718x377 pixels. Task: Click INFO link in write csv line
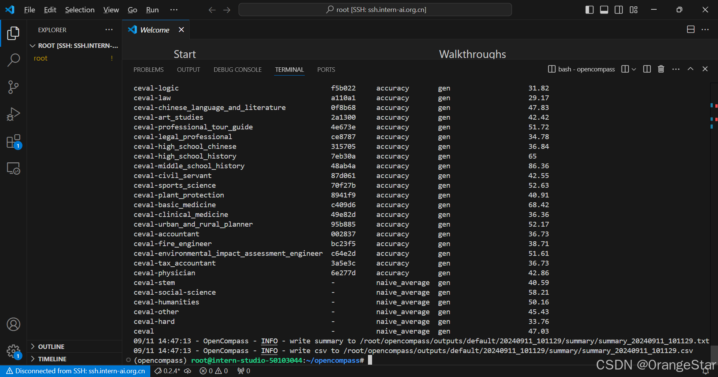[269, 351]
